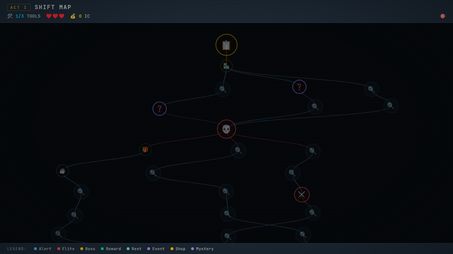
Task: Select second magnifier node below the coffee node
Action: [x=75, y=215]
